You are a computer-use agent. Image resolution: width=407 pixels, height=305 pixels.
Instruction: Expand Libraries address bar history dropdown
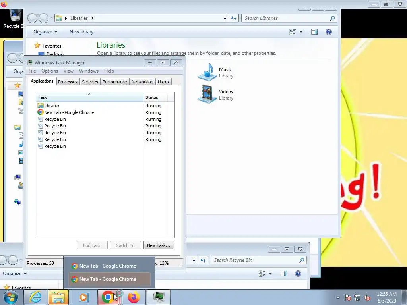[225, 18]
